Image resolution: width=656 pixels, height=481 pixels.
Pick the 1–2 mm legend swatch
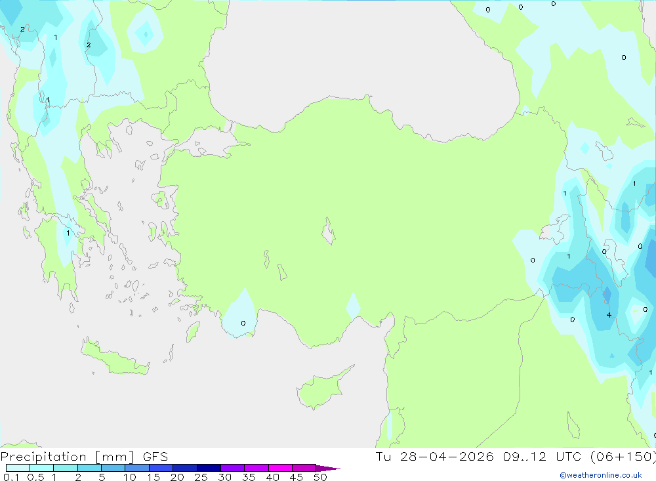(x=66, y=468)
